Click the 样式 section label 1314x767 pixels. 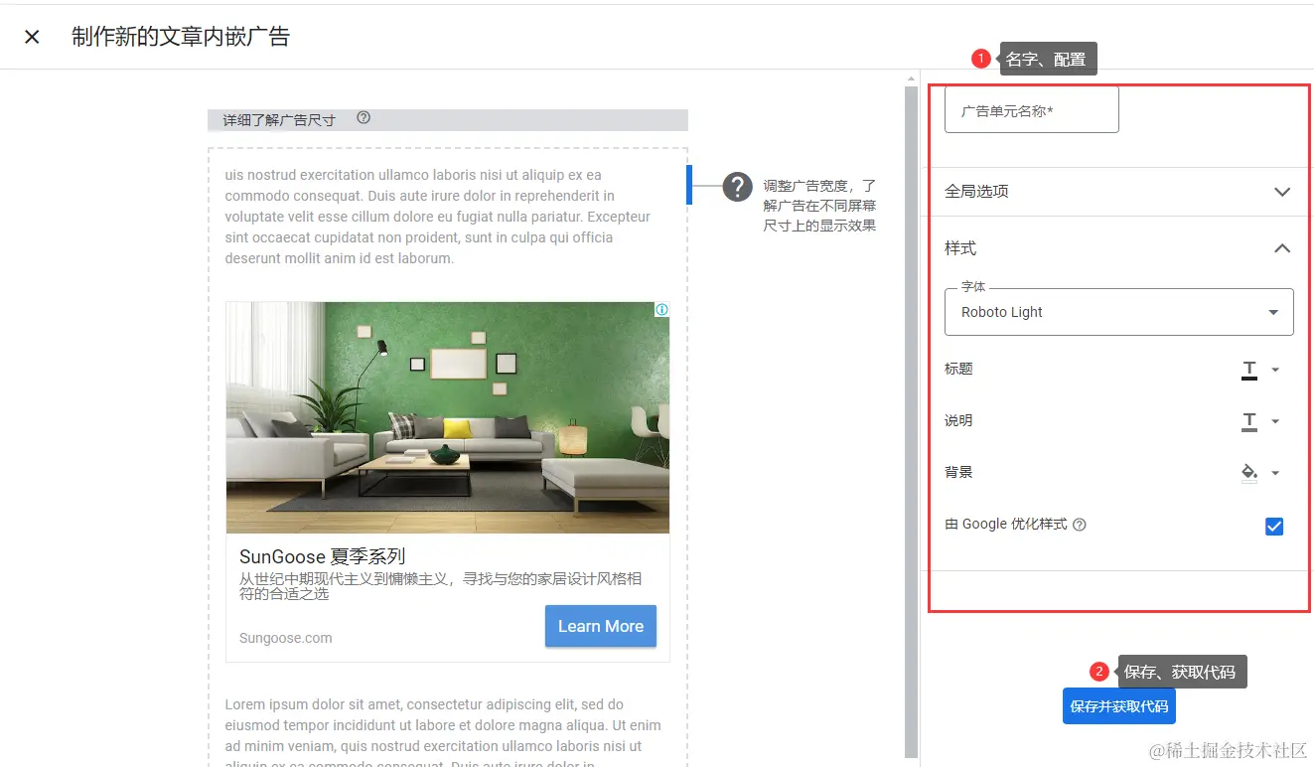pos(960,248)
